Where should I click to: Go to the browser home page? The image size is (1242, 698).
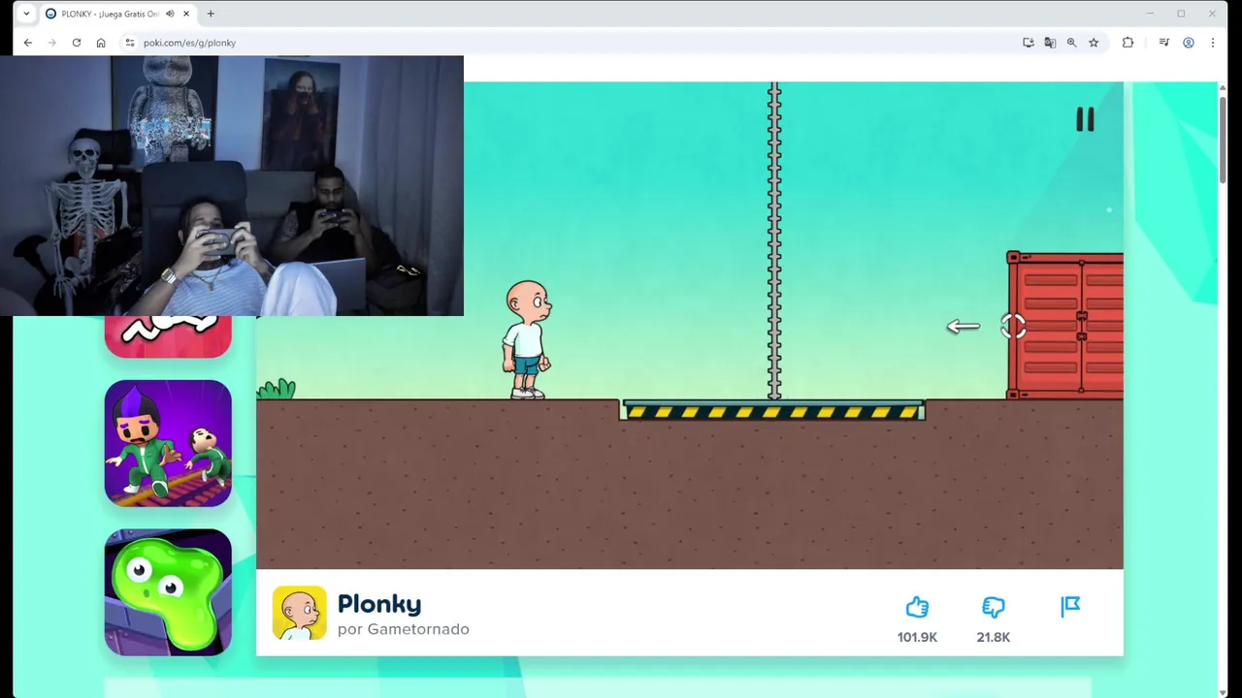point(101,43)
